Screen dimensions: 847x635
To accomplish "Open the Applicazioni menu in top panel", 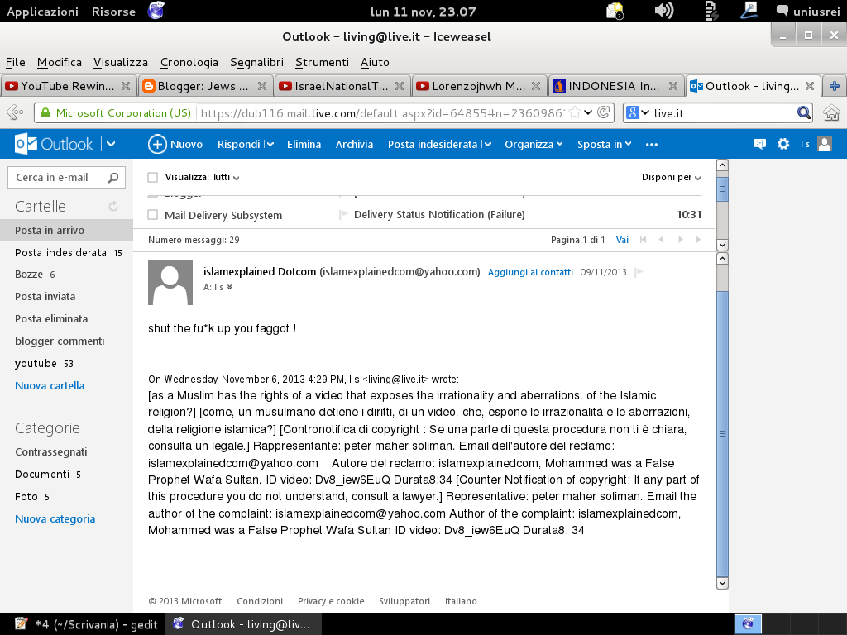I will pos(42,12).
